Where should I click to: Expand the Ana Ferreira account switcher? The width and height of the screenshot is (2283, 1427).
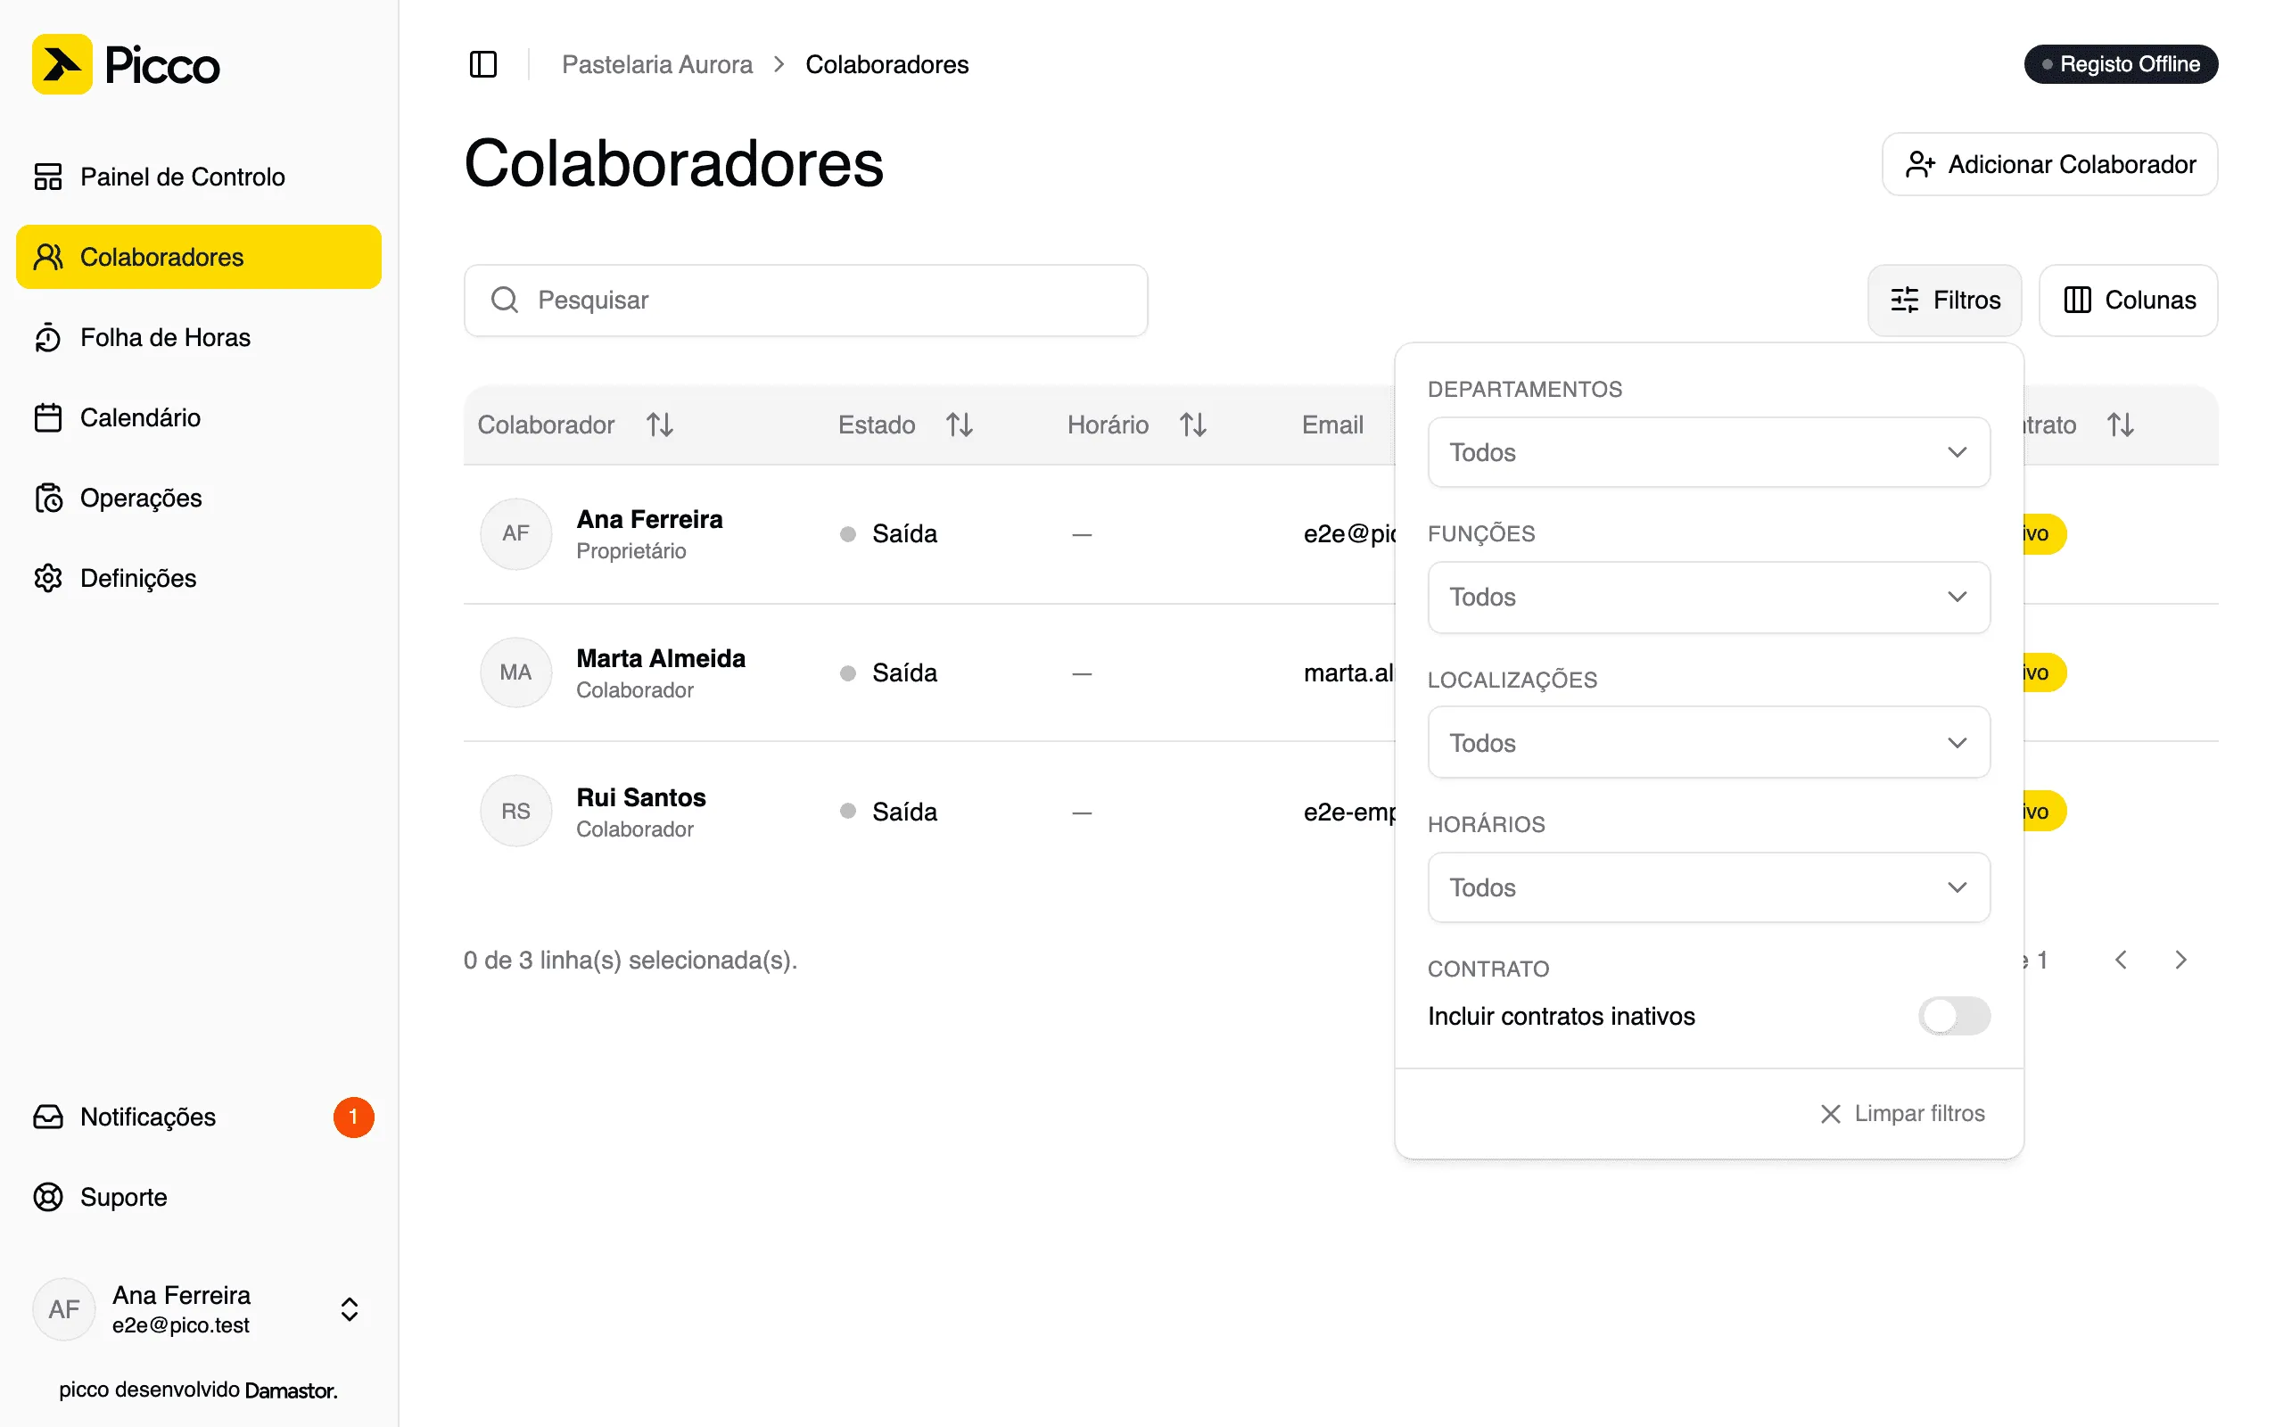coord(349,1309)
